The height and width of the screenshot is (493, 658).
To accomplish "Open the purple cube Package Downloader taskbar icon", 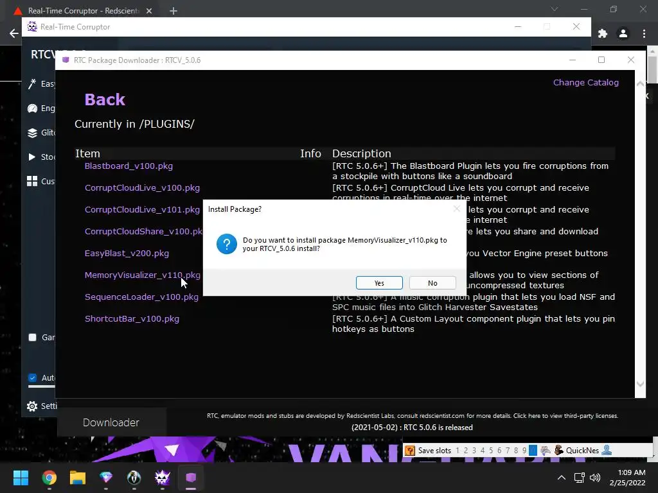I will (191, 478).
